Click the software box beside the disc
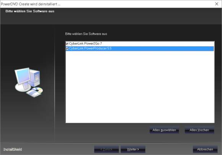The width and height of the screenshot is (222, 155). pos(32,94)
